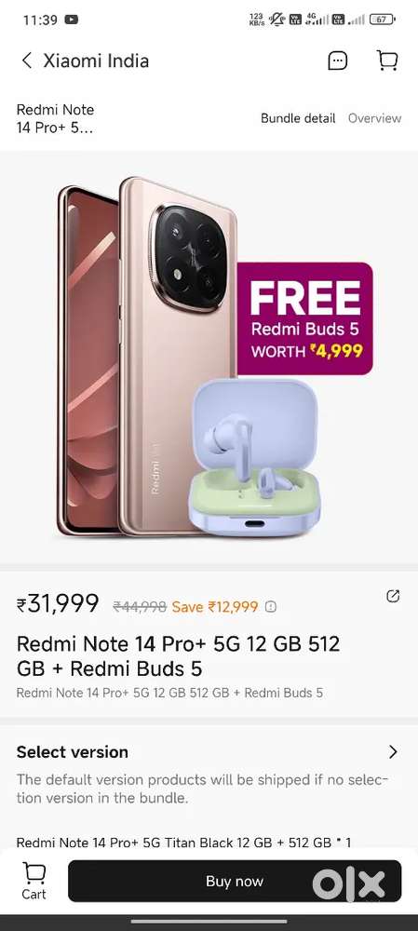Screen dimensions: 418x931
Task: Open Cart from the bottom bar
Action: [x=34, y=881]
